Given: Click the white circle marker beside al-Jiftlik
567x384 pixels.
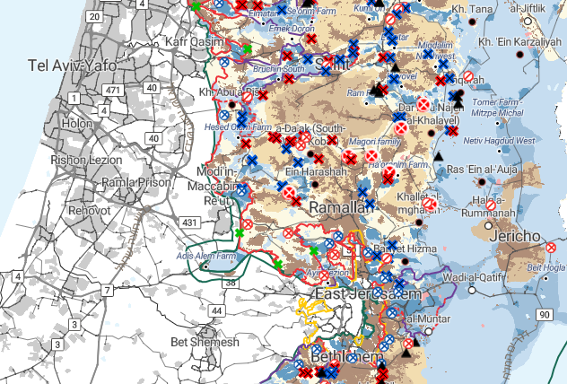Looking at the screenshot, I should tap(528, 21).
